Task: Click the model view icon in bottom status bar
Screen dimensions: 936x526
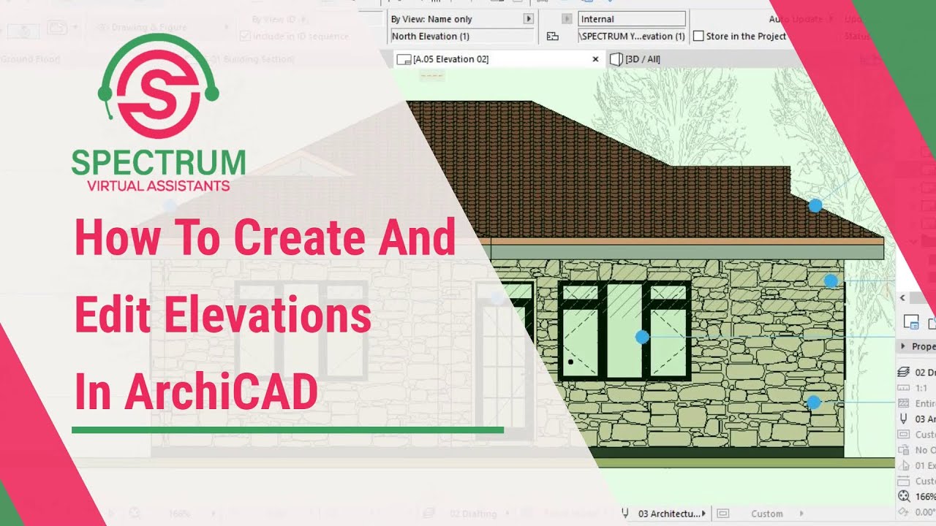Action: pos(723,514)
